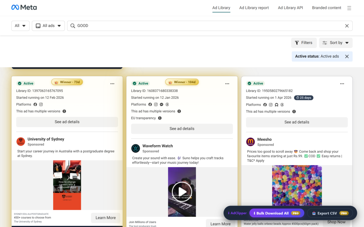Click multiple versions info icon on Meesho card
Screen dimensions: 364x227
coord(294,112)
